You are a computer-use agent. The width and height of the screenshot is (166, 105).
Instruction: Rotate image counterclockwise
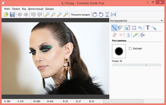(101, 14)
